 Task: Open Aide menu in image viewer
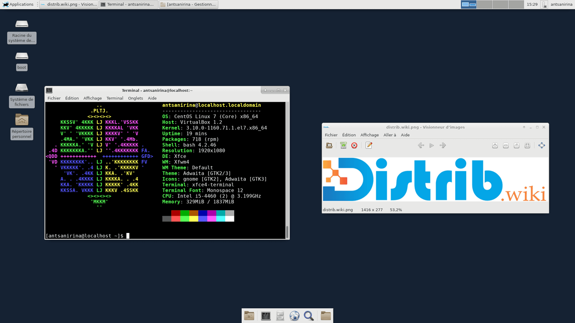click(405, 135)
